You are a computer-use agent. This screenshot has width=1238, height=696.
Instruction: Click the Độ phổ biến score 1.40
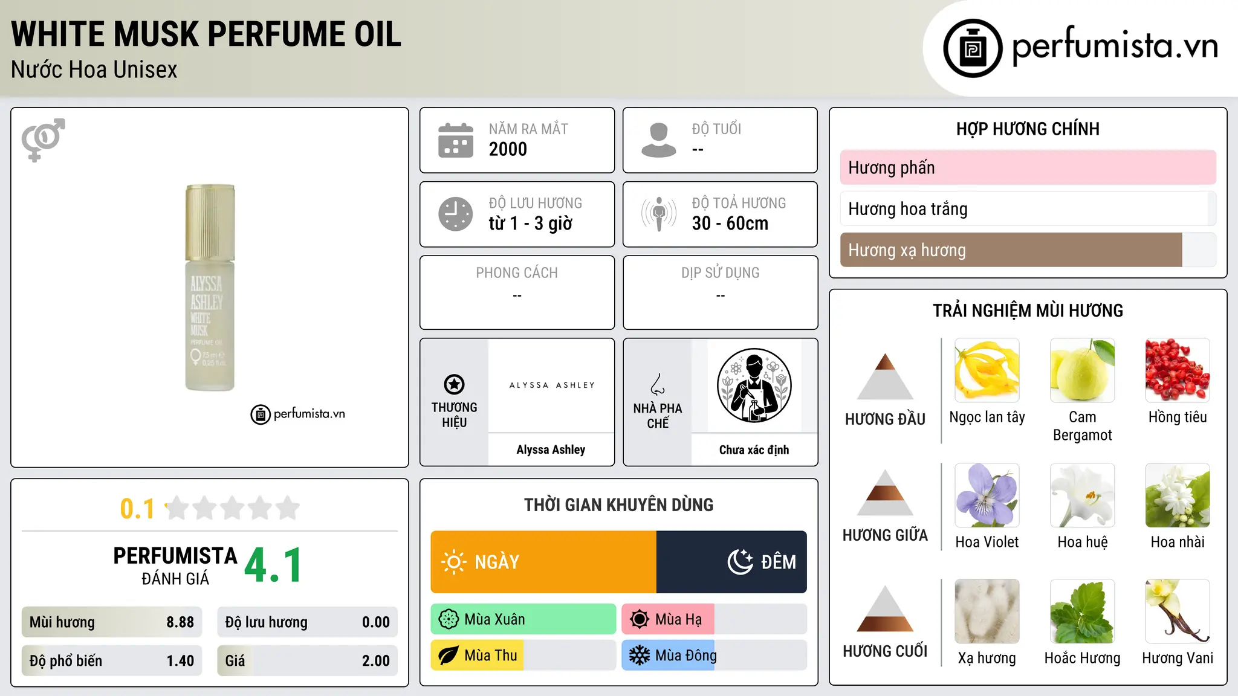coord(180,661)
